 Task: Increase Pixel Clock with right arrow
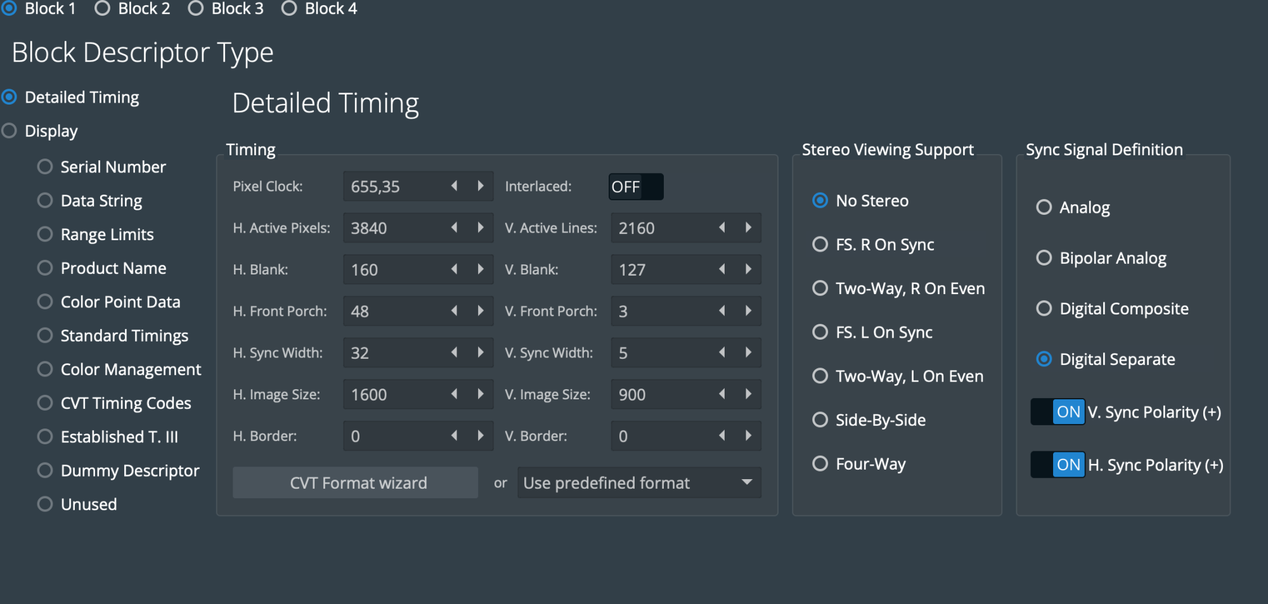481,186
